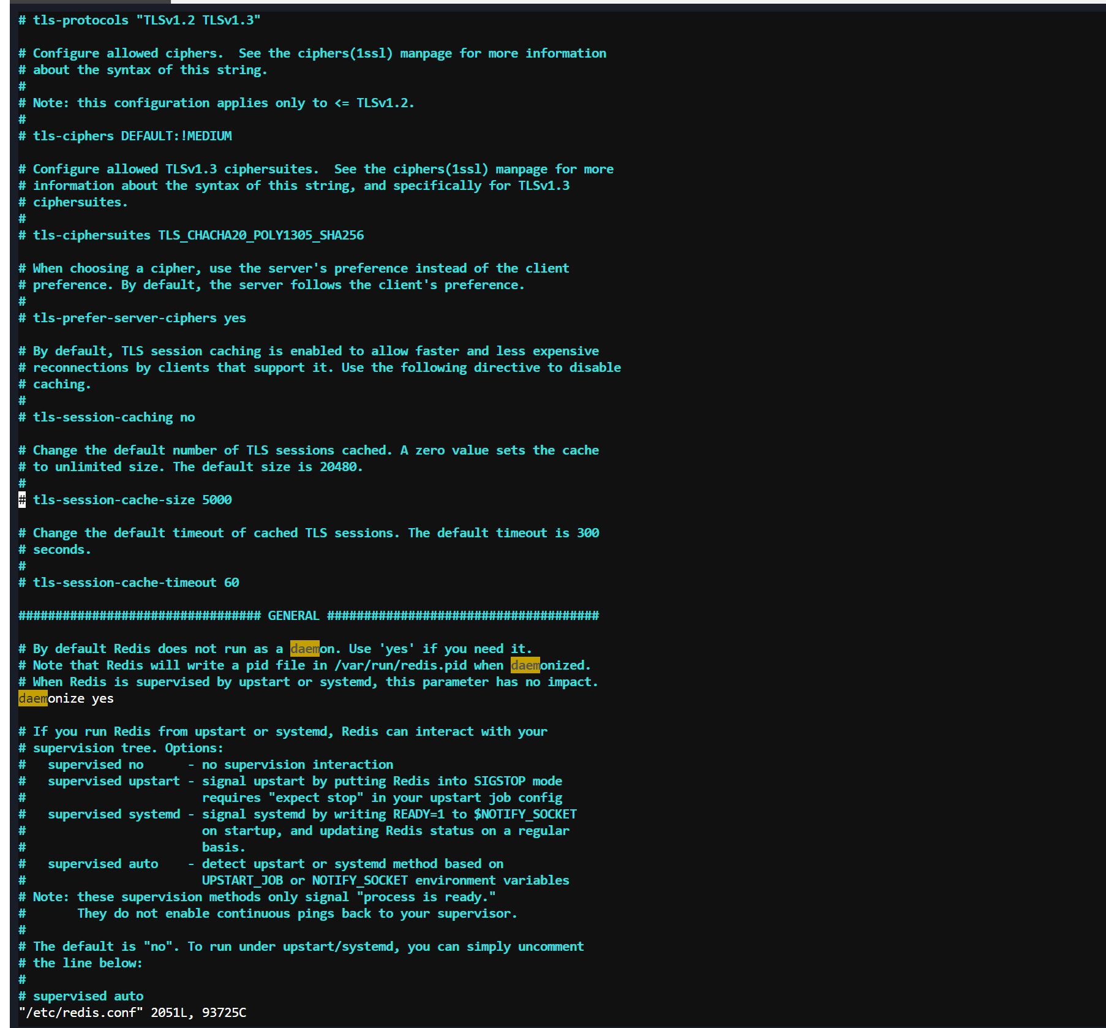
Task: Click the '# tls-session-cache-size 5000' line
Action: click(x=125, y=500)
